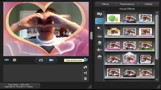Viewport: 161px width, 90px height.
Task: Select the frames category icon
Action: click(x=99, y=21)
